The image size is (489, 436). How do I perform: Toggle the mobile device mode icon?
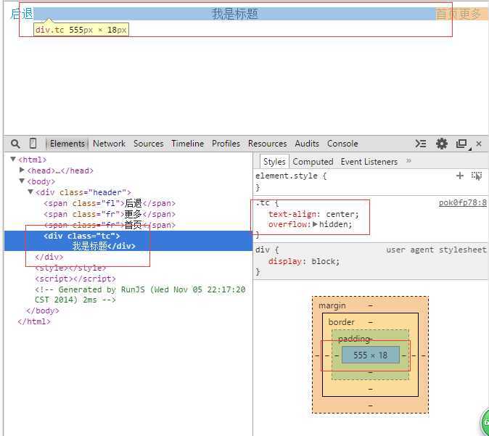[33, 144]
